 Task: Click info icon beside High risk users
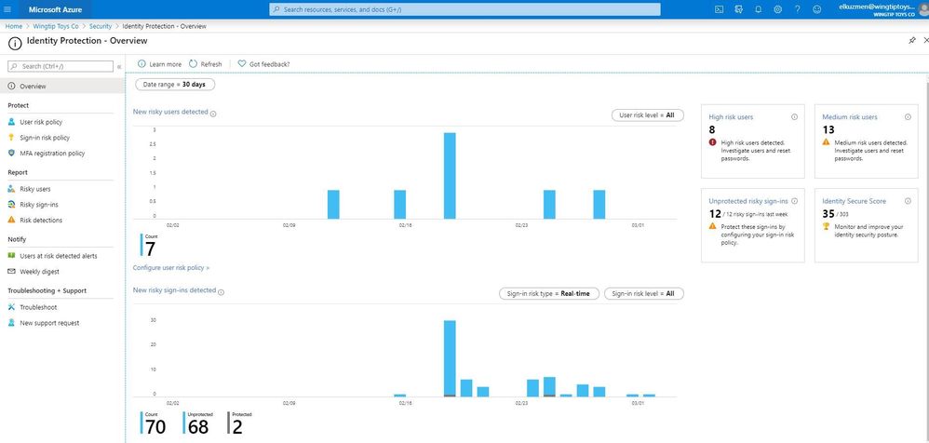[795, 117]
